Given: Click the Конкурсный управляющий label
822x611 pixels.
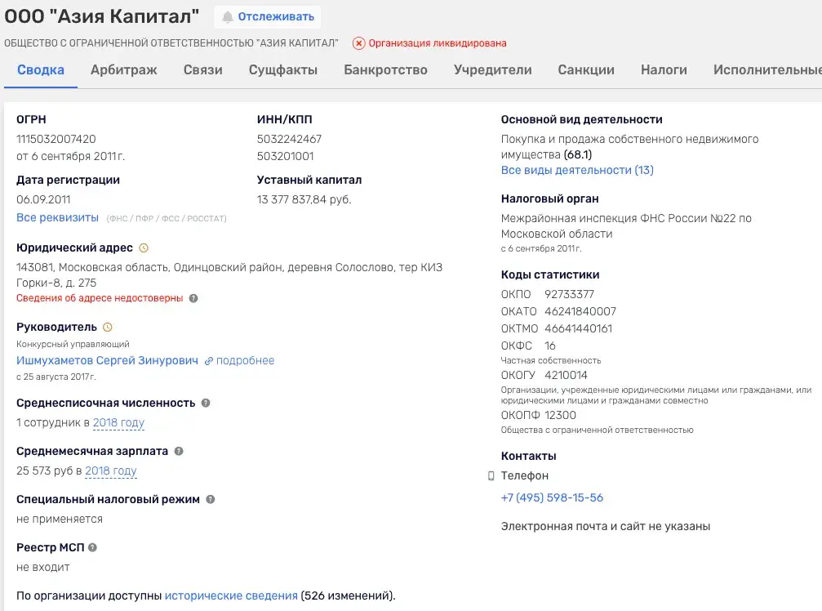Looking at the screenshot, I should click(73, 344).
